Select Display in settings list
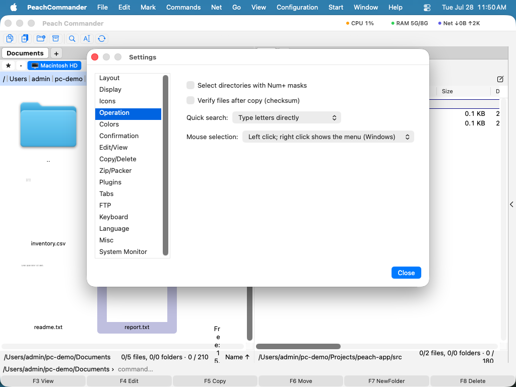The image size is (516, 387). 128,90
